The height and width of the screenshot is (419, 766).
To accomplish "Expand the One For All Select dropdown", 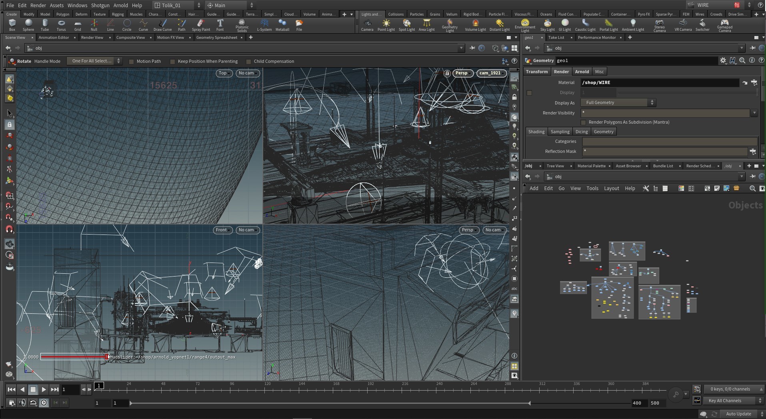I will (x=95, y=61).
